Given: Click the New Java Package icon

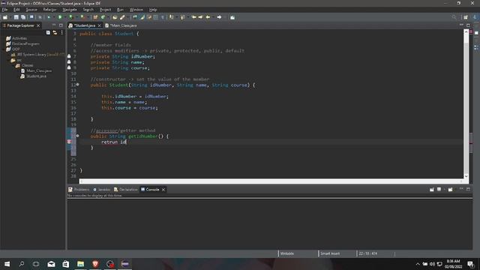Looking at the screenshot, I should pyautogui.click(x=95, y=17).
